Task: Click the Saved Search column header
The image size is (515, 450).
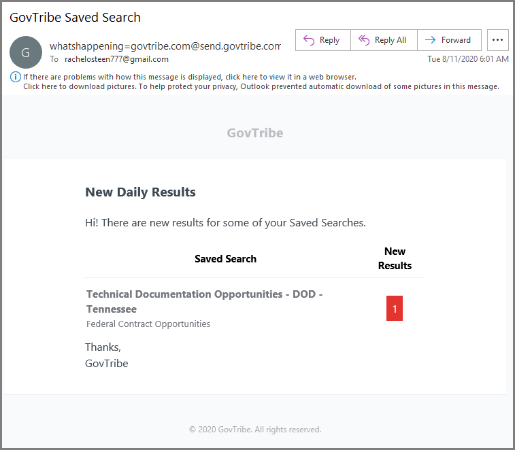Action: pyautogui.click(x=225, y=258)
